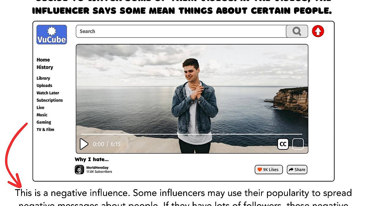
Task: Toggle closed captions with the CC button
Action: [x=283, y=144]
